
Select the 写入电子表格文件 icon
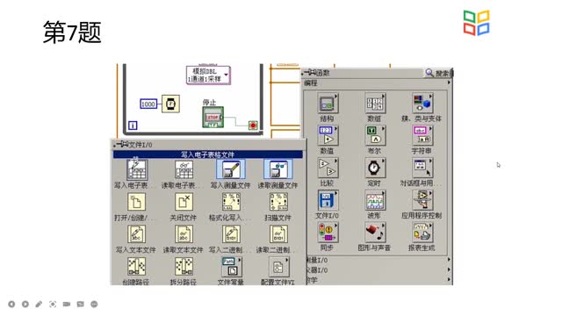click(137, 169)
